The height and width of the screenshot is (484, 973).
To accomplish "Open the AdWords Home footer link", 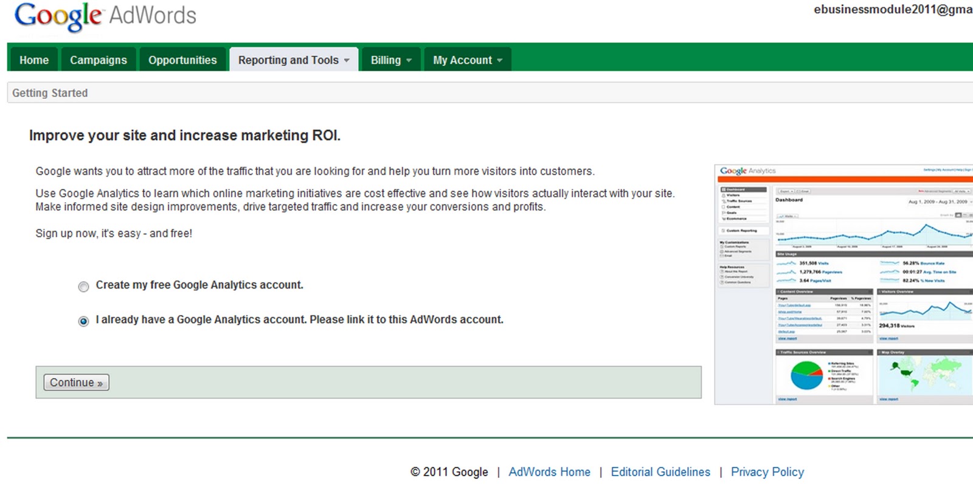I will [x=549, y=472].
